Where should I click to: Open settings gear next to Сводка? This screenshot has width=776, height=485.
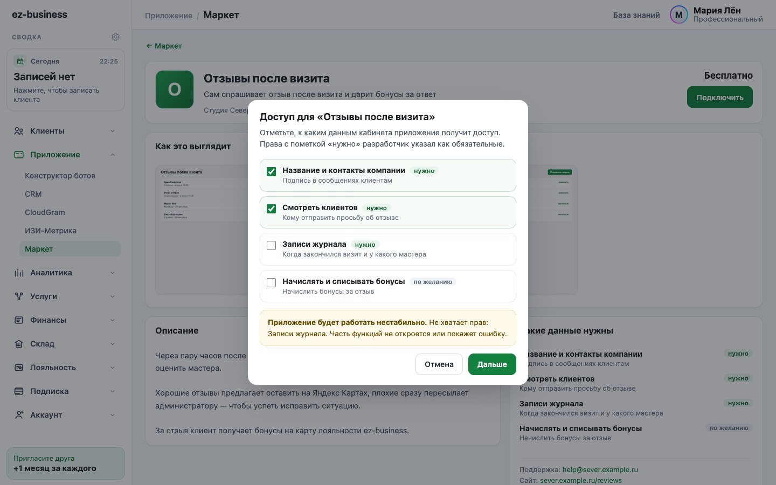click(x=115, y=37)
